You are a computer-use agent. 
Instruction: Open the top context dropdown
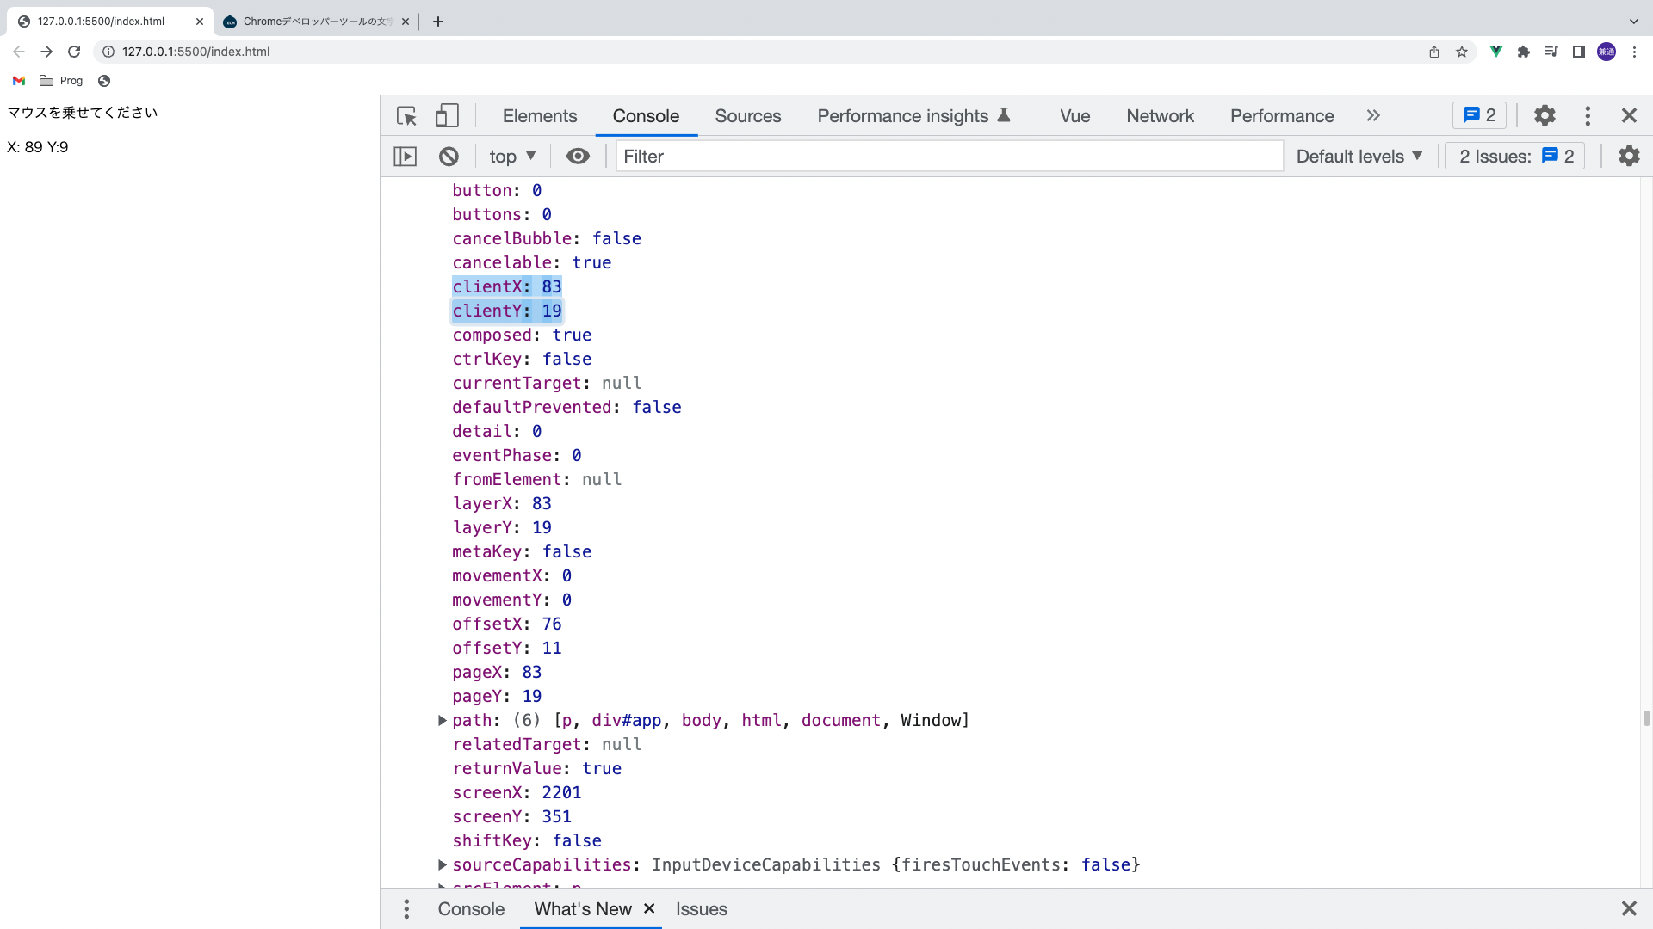coord(512,157)
